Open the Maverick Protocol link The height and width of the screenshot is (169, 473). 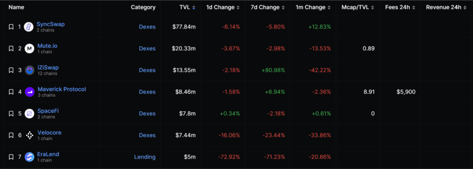[x=62, y=89]
